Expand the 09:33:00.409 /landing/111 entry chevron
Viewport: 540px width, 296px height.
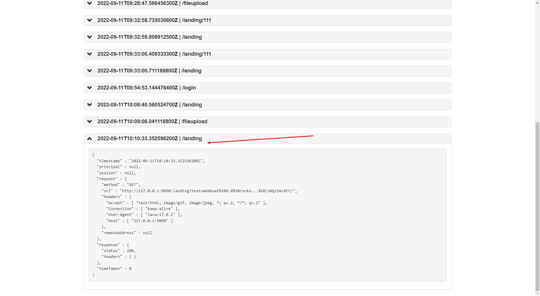coord(90,54)
